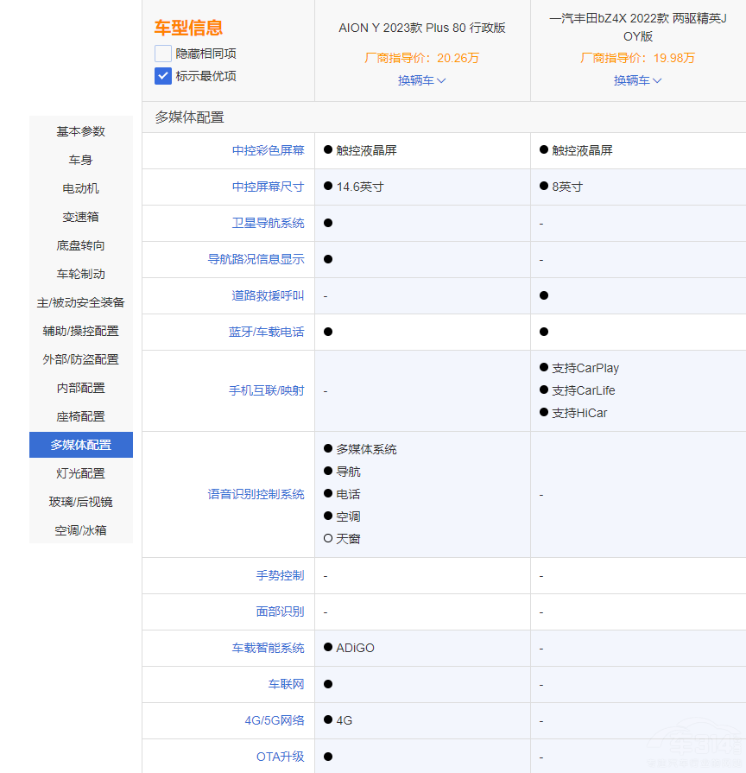Open 换辆车 dropdown under AION Y
This screenshot has width=746, height=773.
[421, 80]
